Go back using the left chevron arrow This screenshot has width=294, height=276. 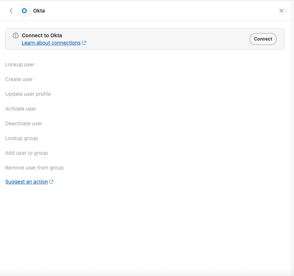click(11, 11)
